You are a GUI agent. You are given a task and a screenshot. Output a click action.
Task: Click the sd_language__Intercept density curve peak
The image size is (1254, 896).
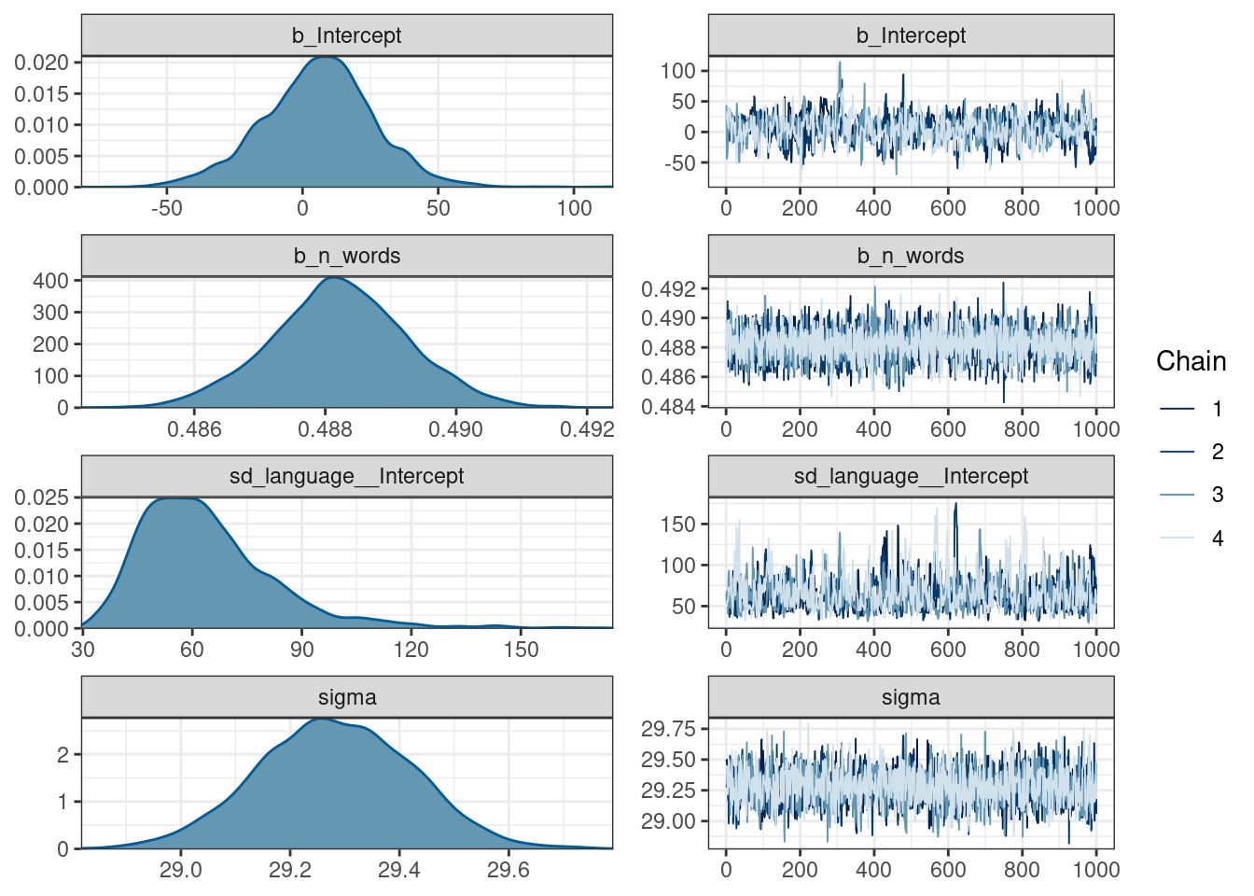pos(173,499)
